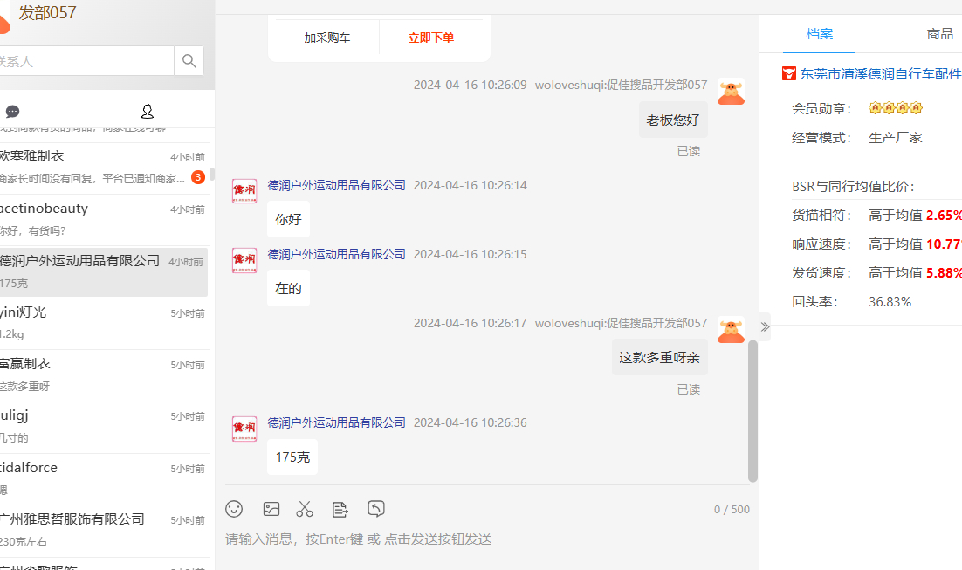Switch to the 档案 tab
This screenshot has width=962, height=570.
[x=819, y=34]
